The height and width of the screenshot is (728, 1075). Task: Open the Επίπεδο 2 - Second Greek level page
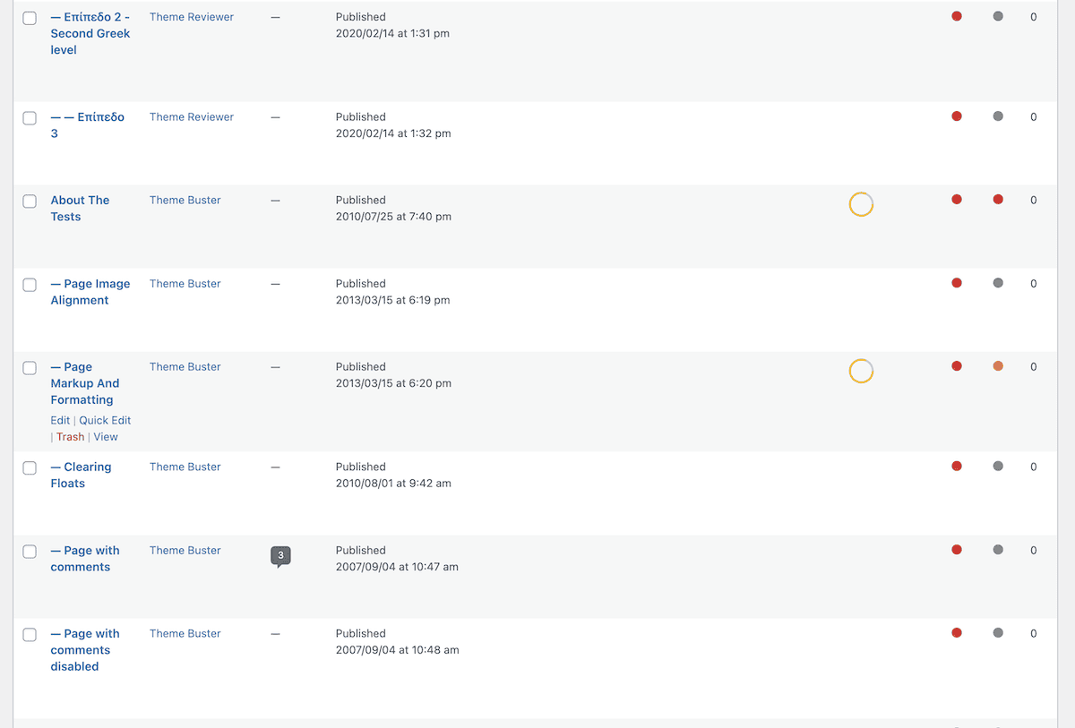(90, 33)
